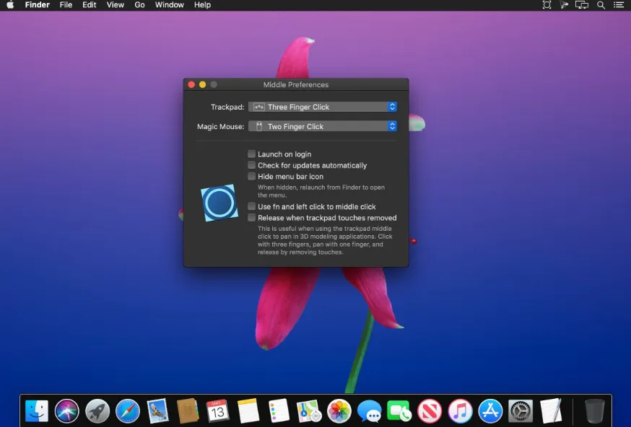Open Reminders list icon in Dock
The image size is (631, 427).
pos(279,411)
